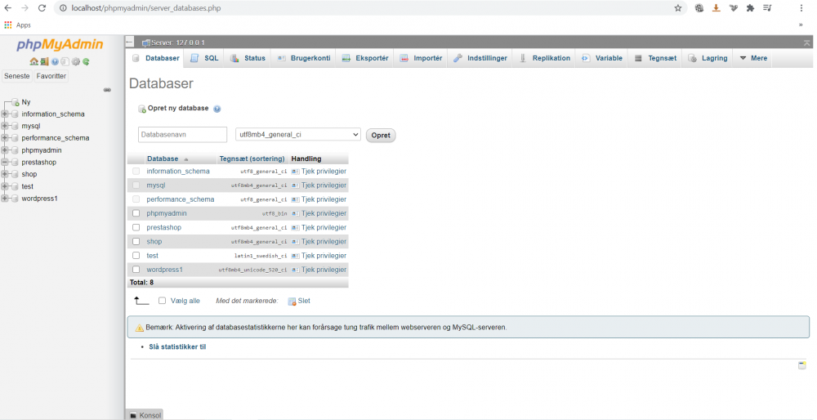The width and height of the screenshot is (817, 420).
Task: Expand the shop tree node
Action: pyautogui.click(x=5, y=174)
